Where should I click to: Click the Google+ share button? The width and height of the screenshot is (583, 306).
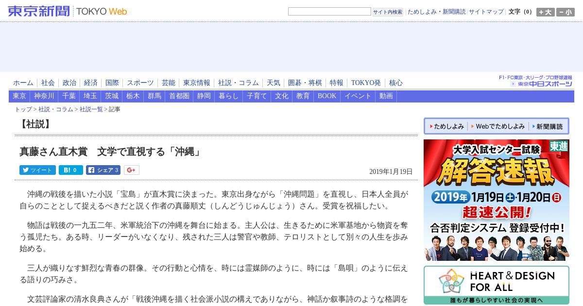pos(132,170)
